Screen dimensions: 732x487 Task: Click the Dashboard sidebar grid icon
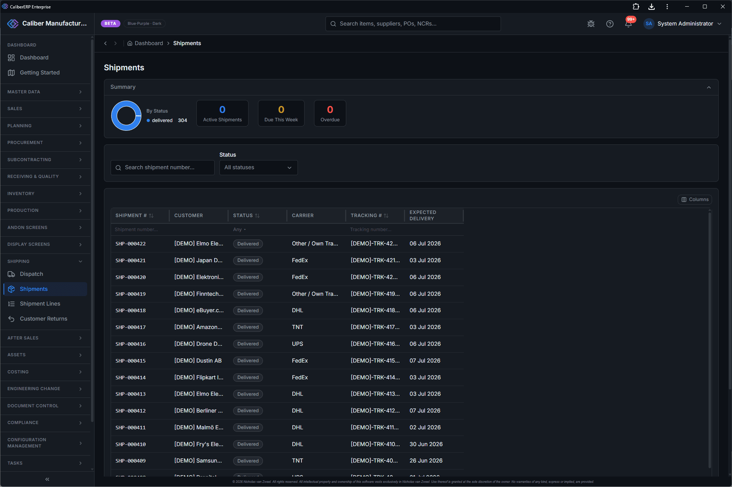[x=11, y=58]
